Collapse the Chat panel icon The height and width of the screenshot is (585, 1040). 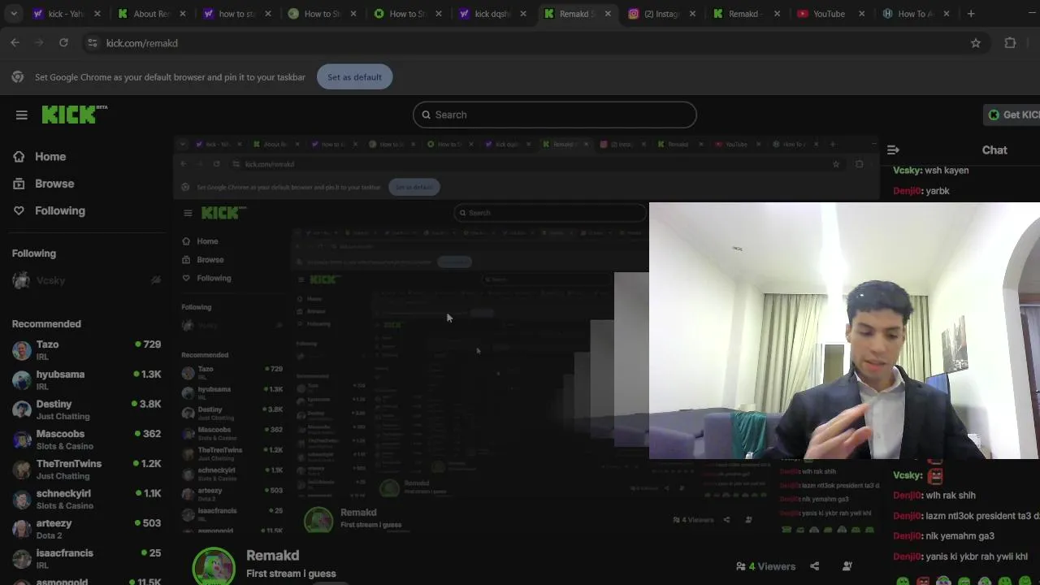(x=893, y=149)
